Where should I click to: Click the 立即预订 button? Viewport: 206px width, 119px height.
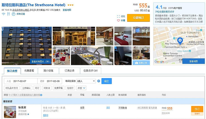click(x=138, y=18)
